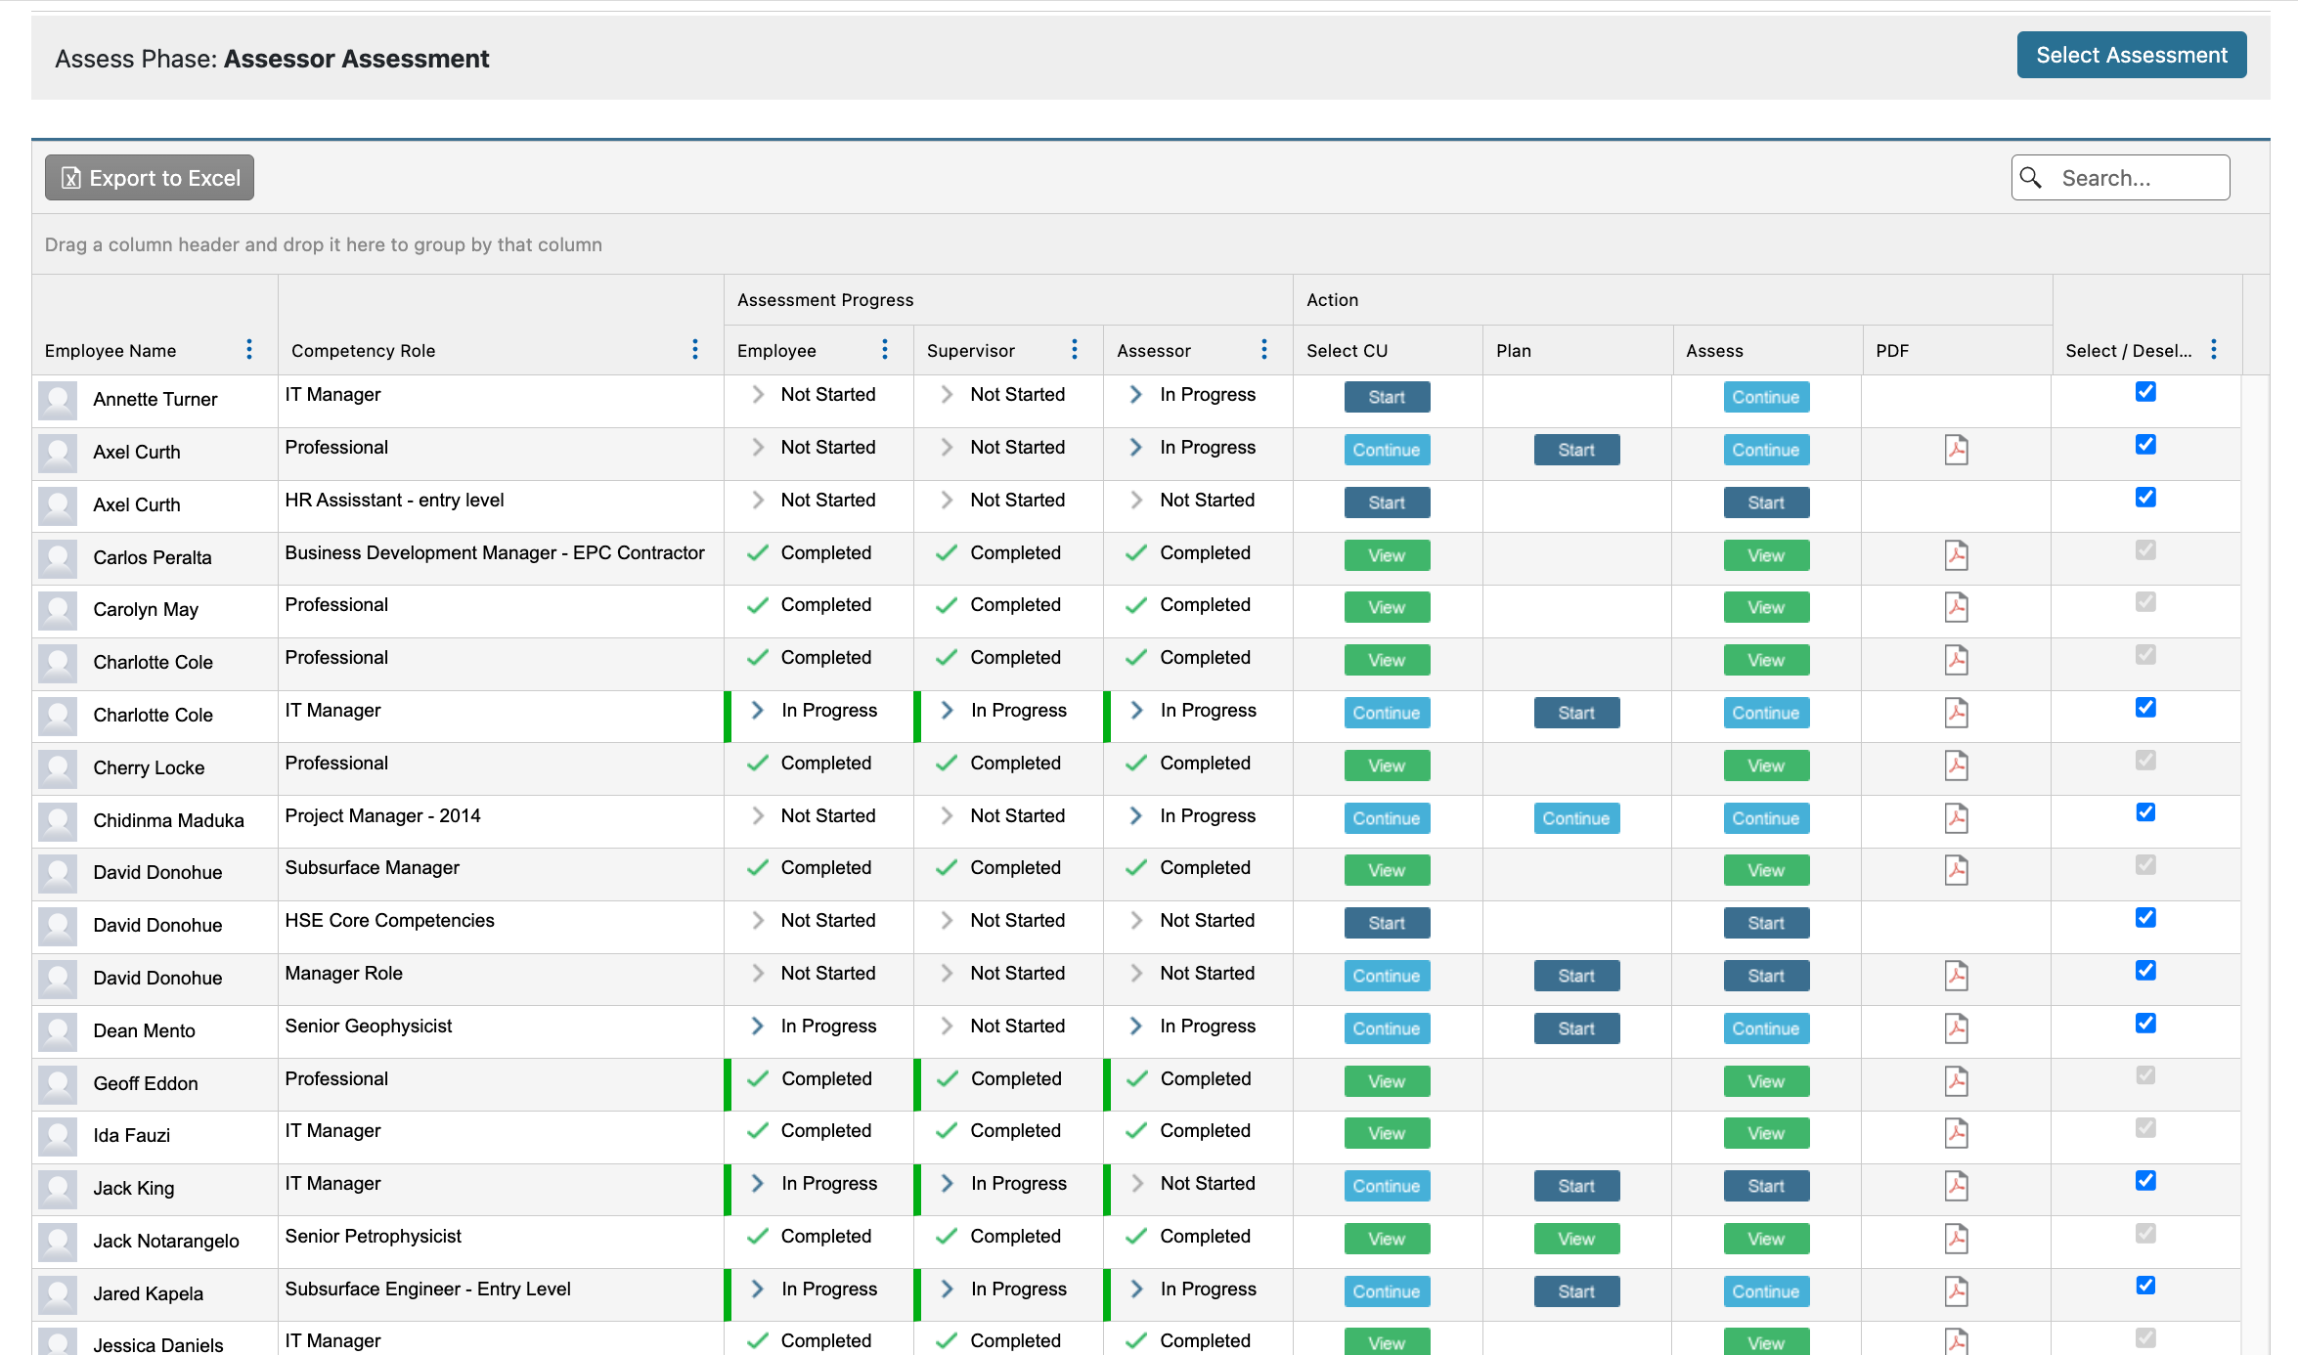Deselect Annette Turner's row checkbox
The image size is (2298, 1355).
pyautogui.click(x=2145, y=391)
